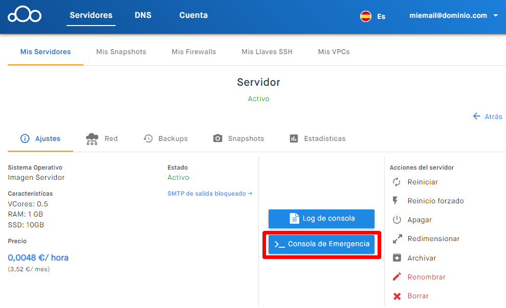Click the Reinicio forzado lightning icon
The width and height of the screenshot is (506, 308).
tap(397, 201)
